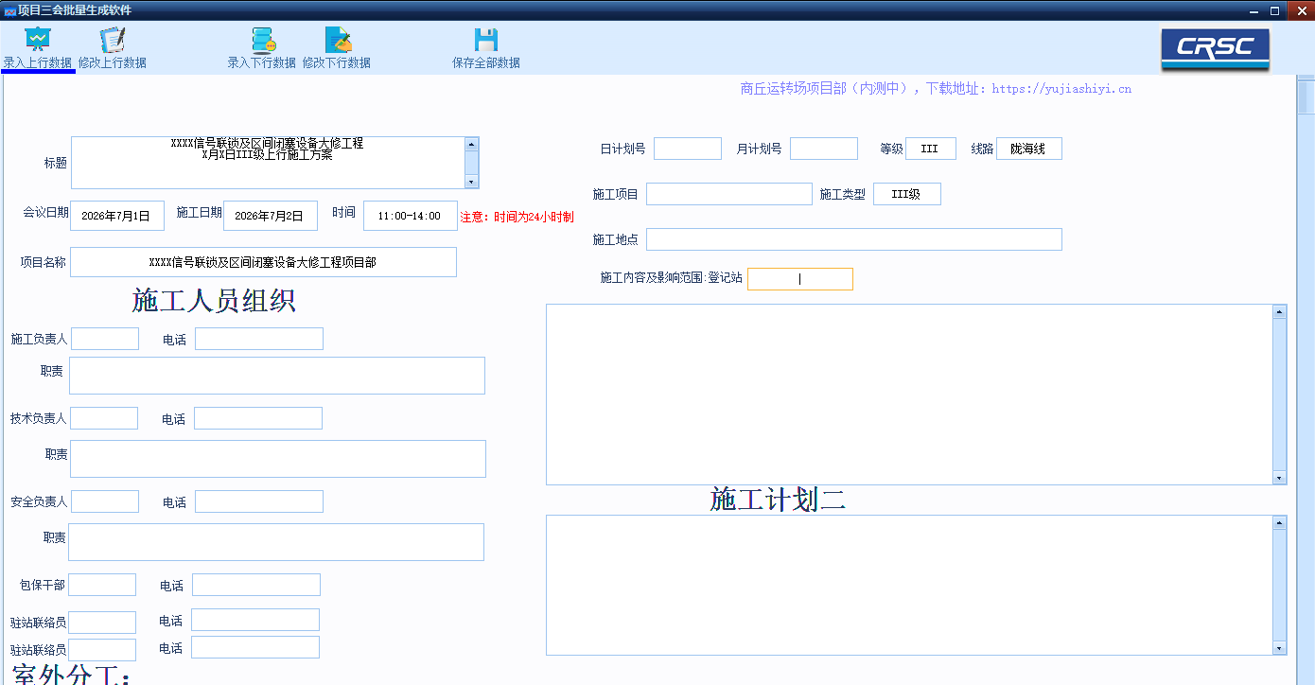The width and height of the screenshot is (1315, 685).
Task: Save all data with floppy disk icon
Action: coord(485,40)
